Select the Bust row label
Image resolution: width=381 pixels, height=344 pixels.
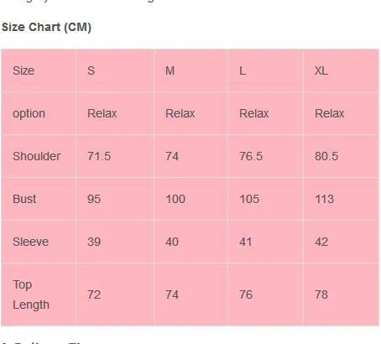click(24, 199)
